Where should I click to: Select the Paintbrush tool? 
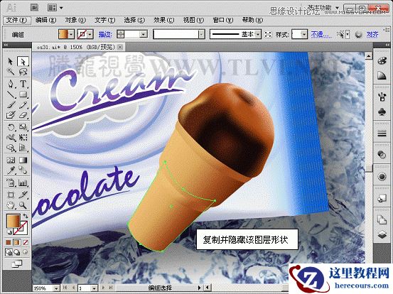(11, 105)
